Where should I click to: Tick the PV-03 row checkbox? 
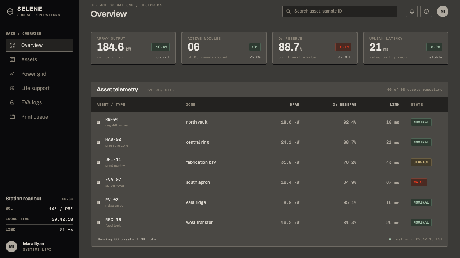click(98, 202)
